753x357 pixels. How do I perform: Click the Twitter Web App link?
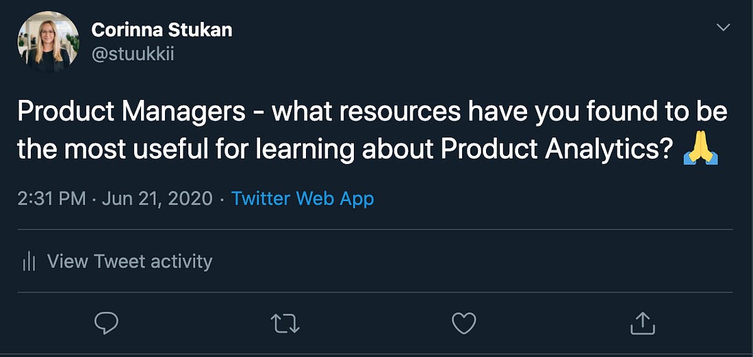pos(303,198)
